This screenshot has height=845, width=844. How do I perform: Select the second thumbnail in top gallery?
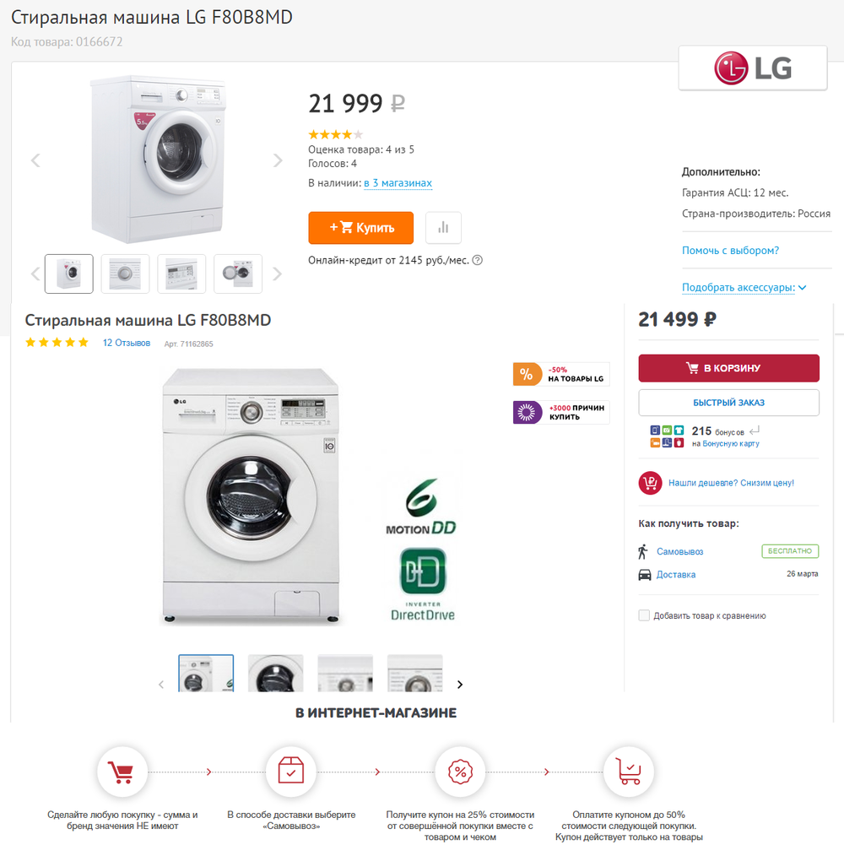click(x=125, y=274)
